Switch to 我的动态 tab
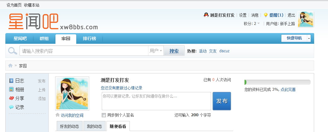The height and width of the screenshot is (132, 328). pos(94,126)
